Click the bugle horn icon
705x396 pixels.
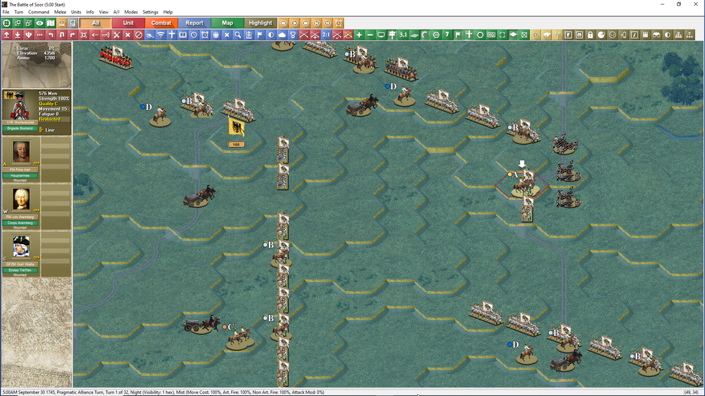106,35
